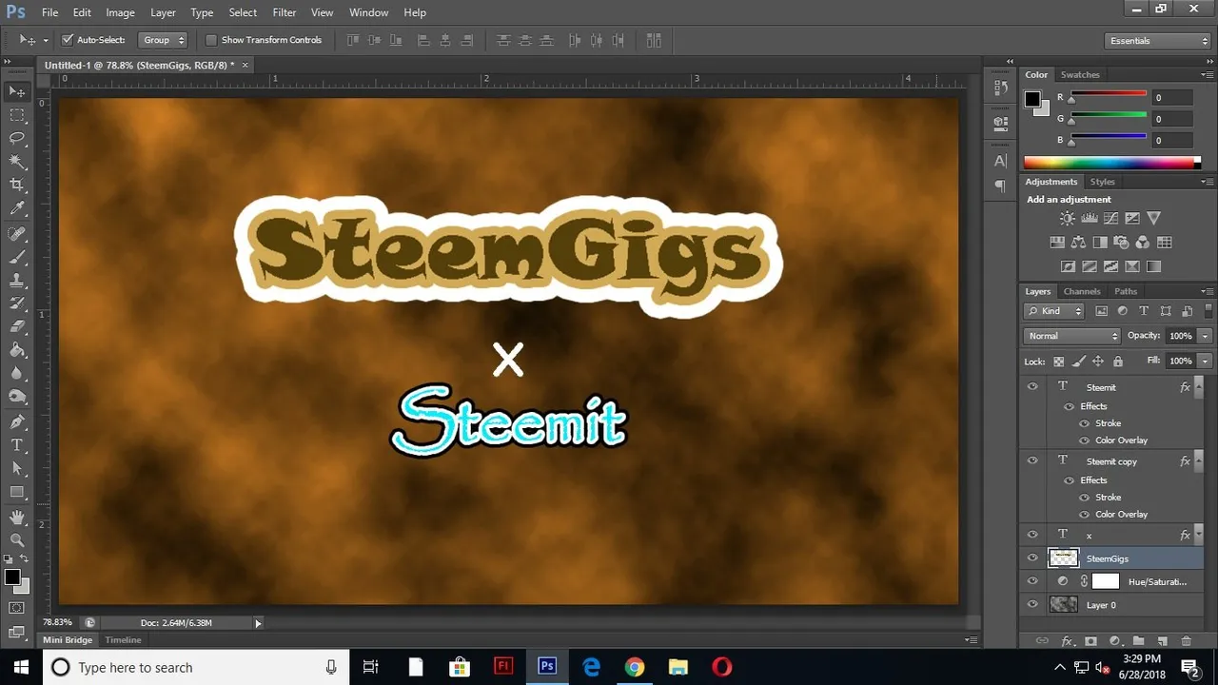Select the History Brush tool
The image size is (1218, 685).
(x=17, y=304)
